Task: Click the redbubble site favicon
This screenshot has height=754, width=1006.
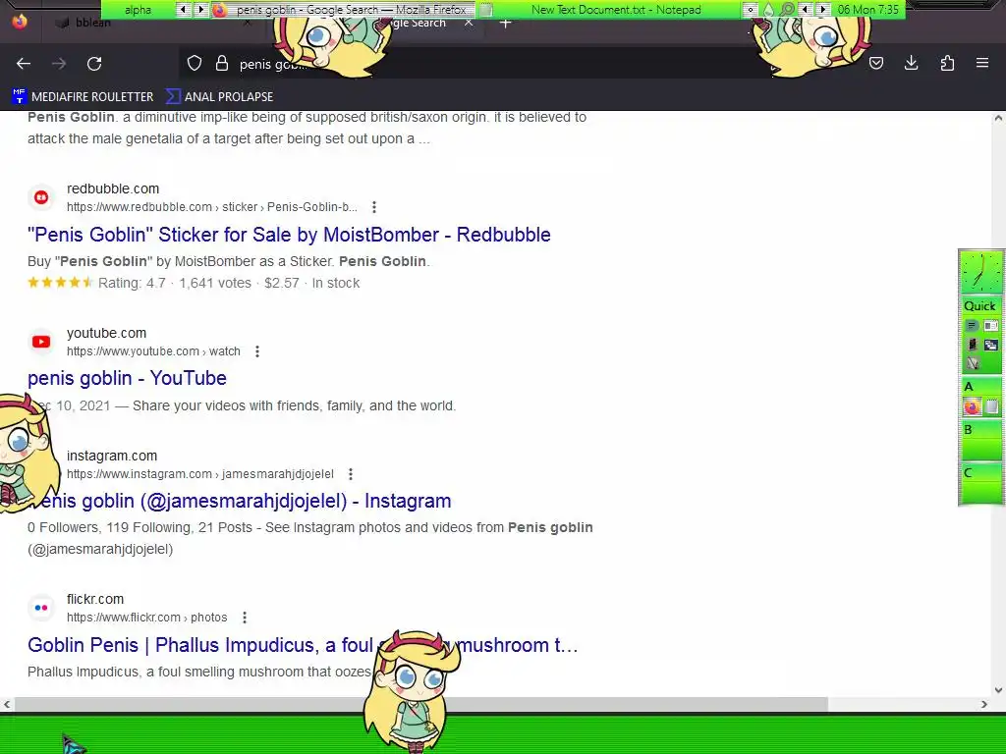Action: click(41, 197)
